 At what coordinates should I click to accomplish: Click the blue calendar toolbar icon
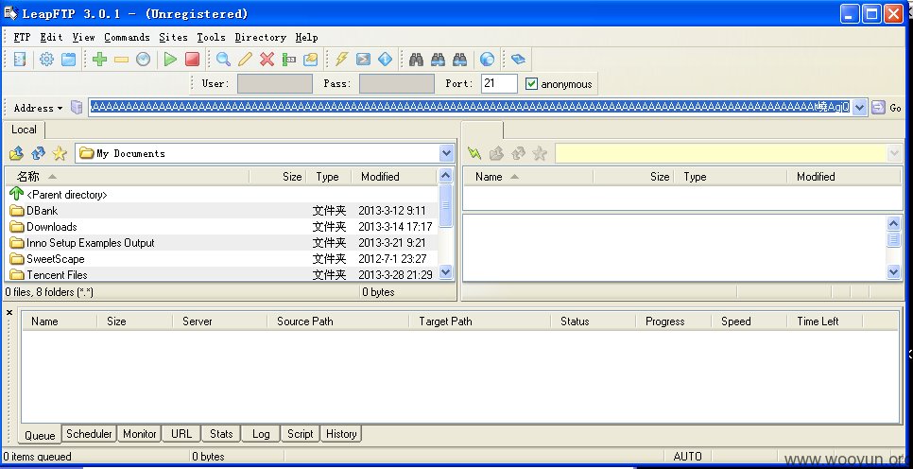(69, 59)
